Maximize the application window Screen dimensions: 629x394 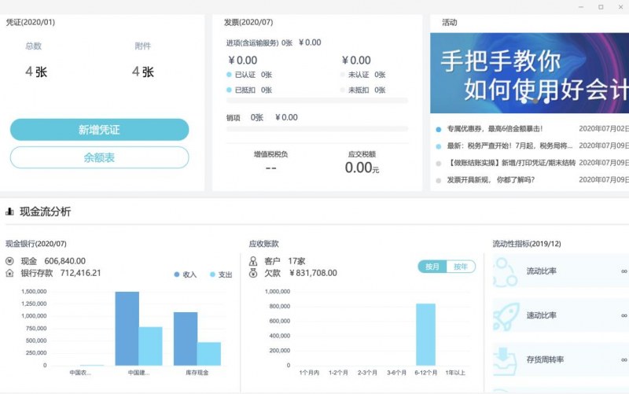click(x=601, y=7)
